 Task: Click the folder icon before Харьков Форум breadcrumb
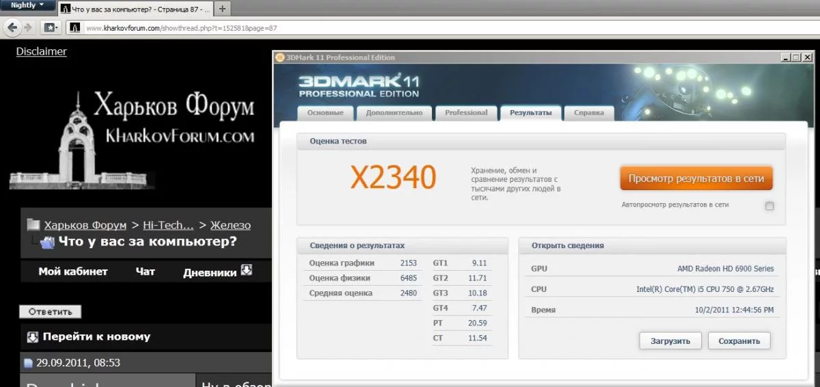tap(33, 225)
